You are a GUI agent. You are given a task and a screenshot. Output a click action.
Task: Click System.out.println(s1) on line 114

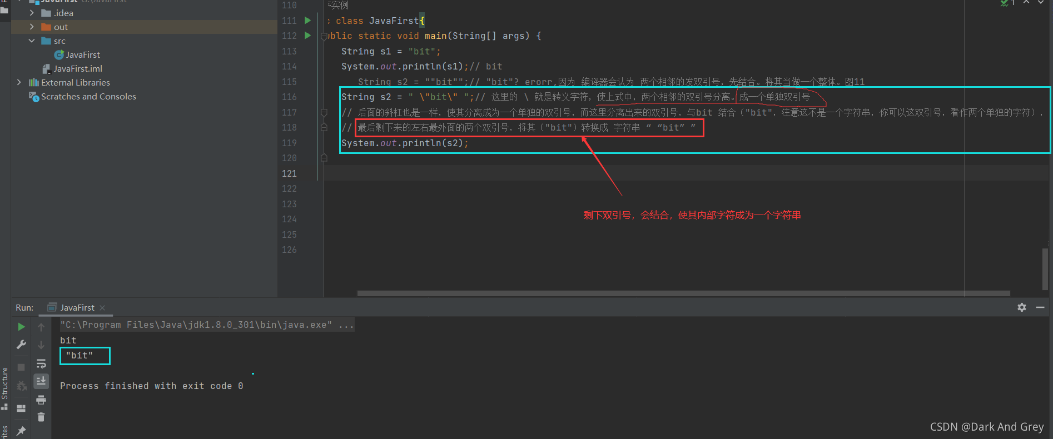pyautogui.click(x=405, y=66)
